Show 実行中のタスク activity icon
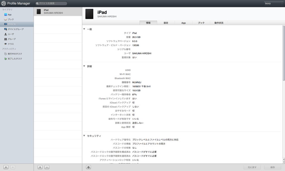 click(x=6, y=54)
